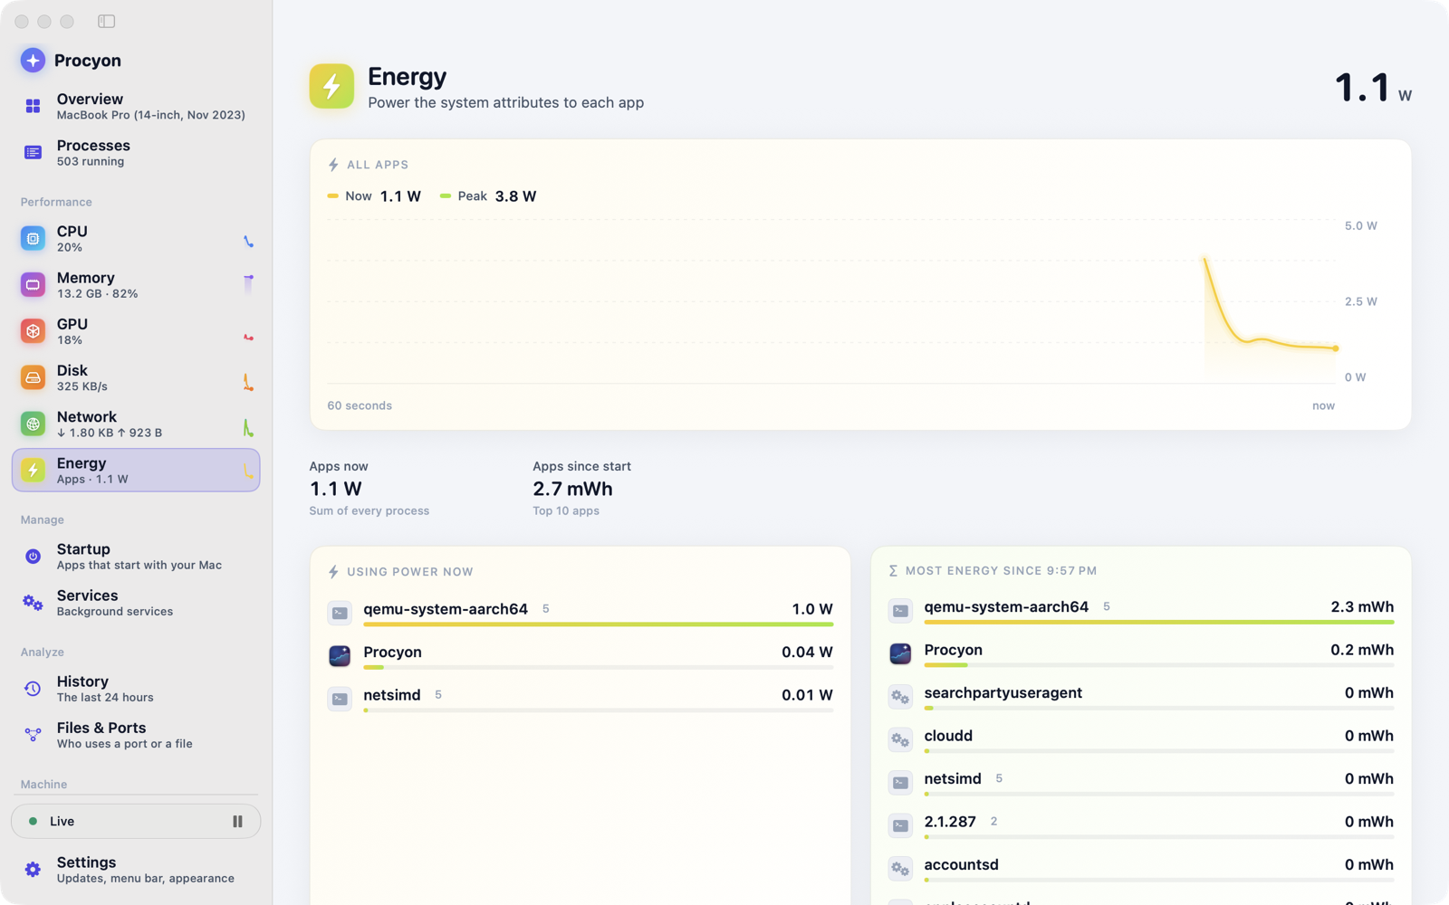The image size is (1449, 905).
Task: Click the Startup power icon
Action: [33, 557]
